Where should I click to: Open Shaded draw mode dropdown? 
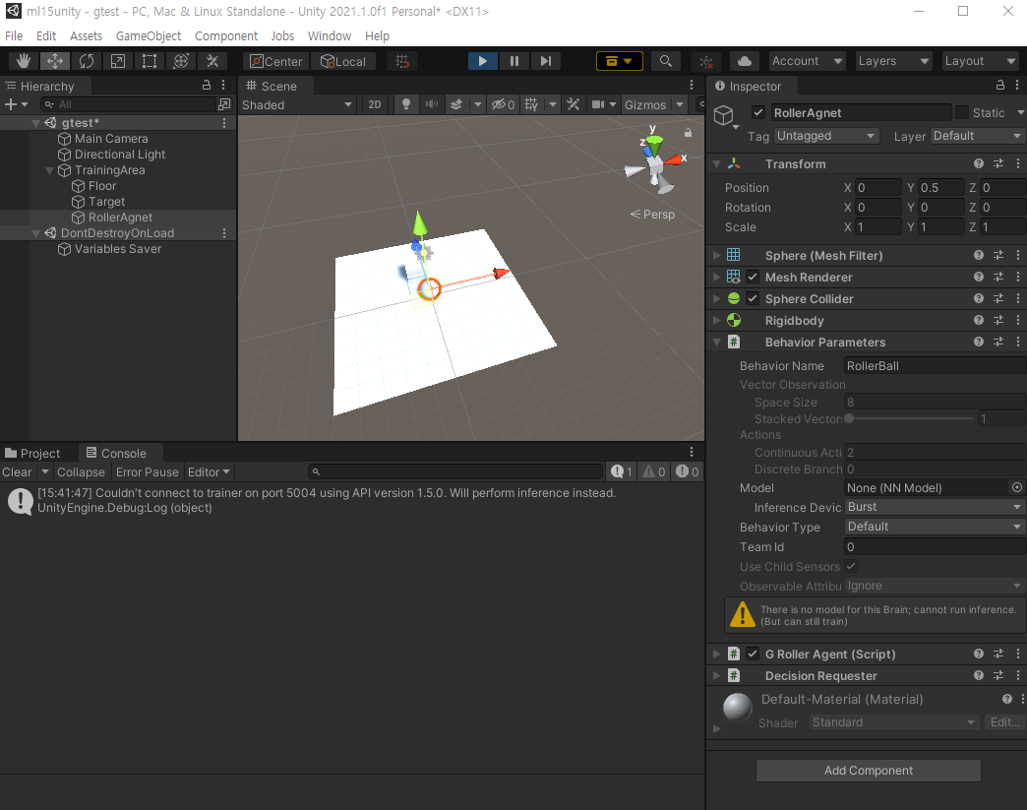[297, 105]
